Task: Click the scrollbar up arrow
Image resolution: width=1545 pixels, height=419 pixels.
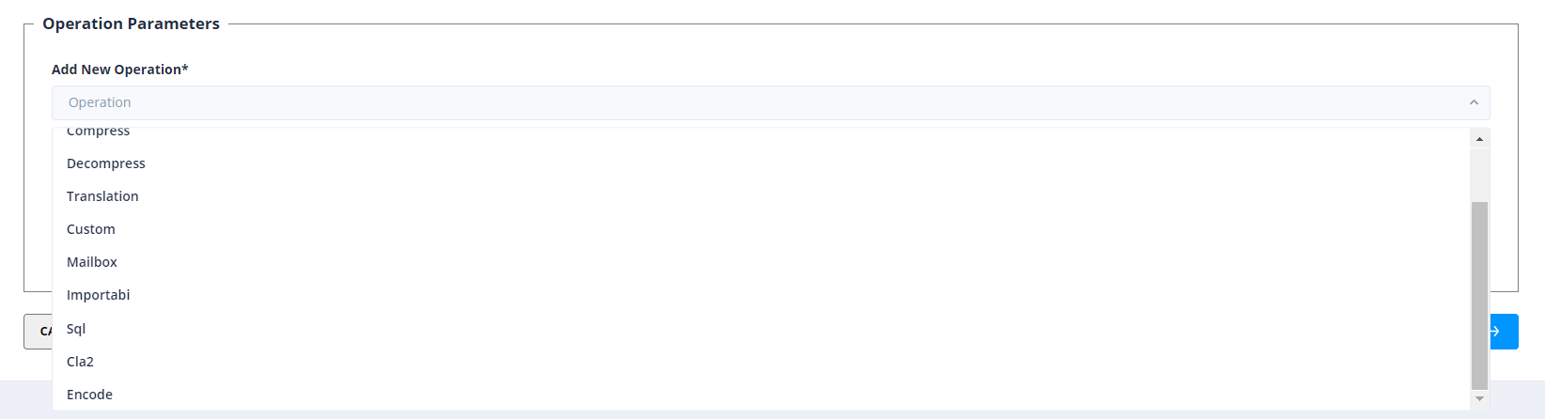Action: point(1479,139)
